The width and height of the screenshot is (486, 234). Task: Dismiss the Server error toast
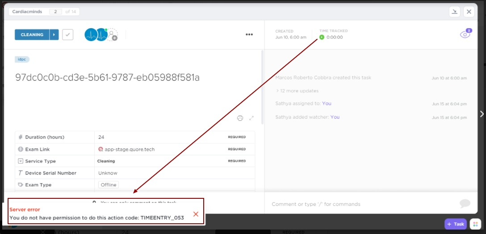click(196, 214)
